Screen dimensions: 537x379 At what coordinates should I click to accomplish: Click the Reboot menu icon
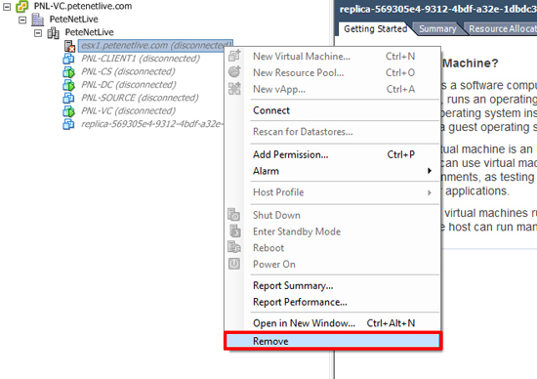pyautogui.click(x=234, y=247)
